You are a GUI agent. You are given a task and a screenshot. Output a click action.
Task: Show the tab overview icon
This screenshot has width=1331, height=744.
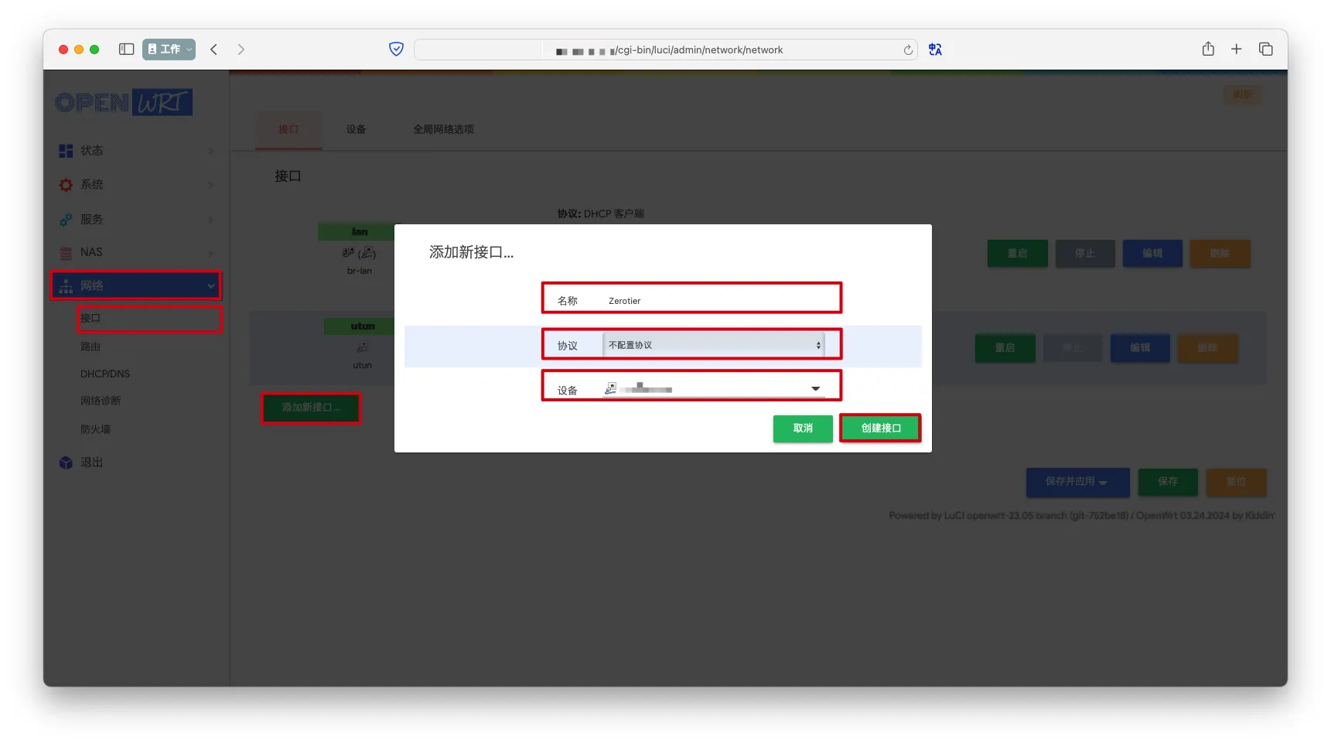1266,49
